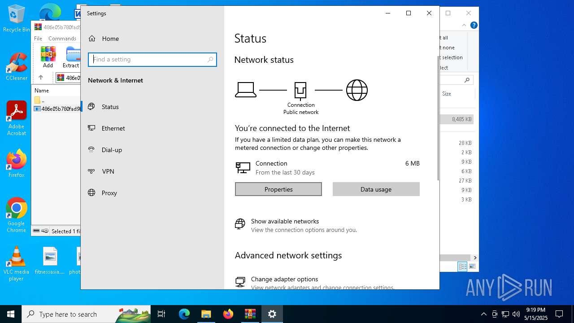The image size is (574, 323).
Task: Click the help question mark in background window
Action: click(x=474, y=25)
